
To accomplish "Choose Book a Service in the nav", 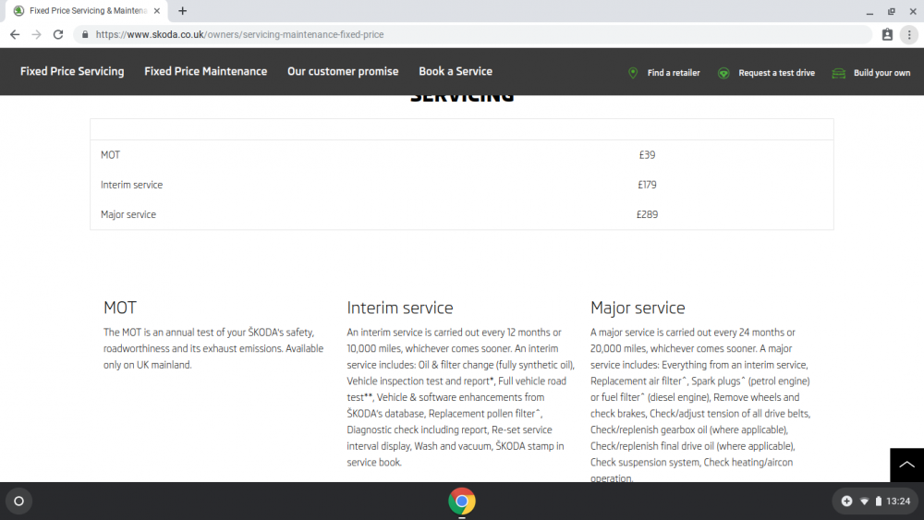I will (456, 71).
